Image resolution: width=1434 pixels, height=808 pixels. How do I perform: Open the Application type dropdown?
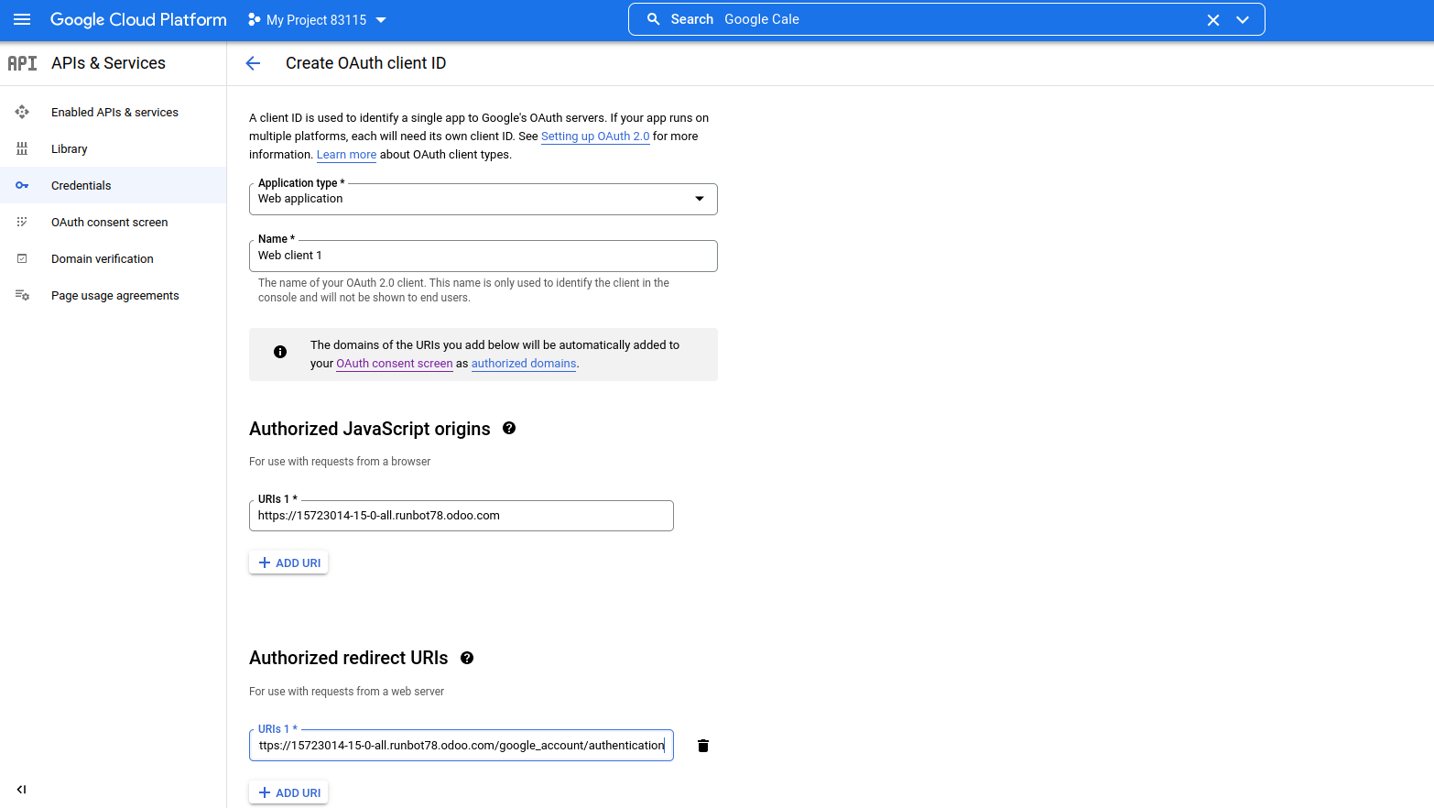pos(483,199)
